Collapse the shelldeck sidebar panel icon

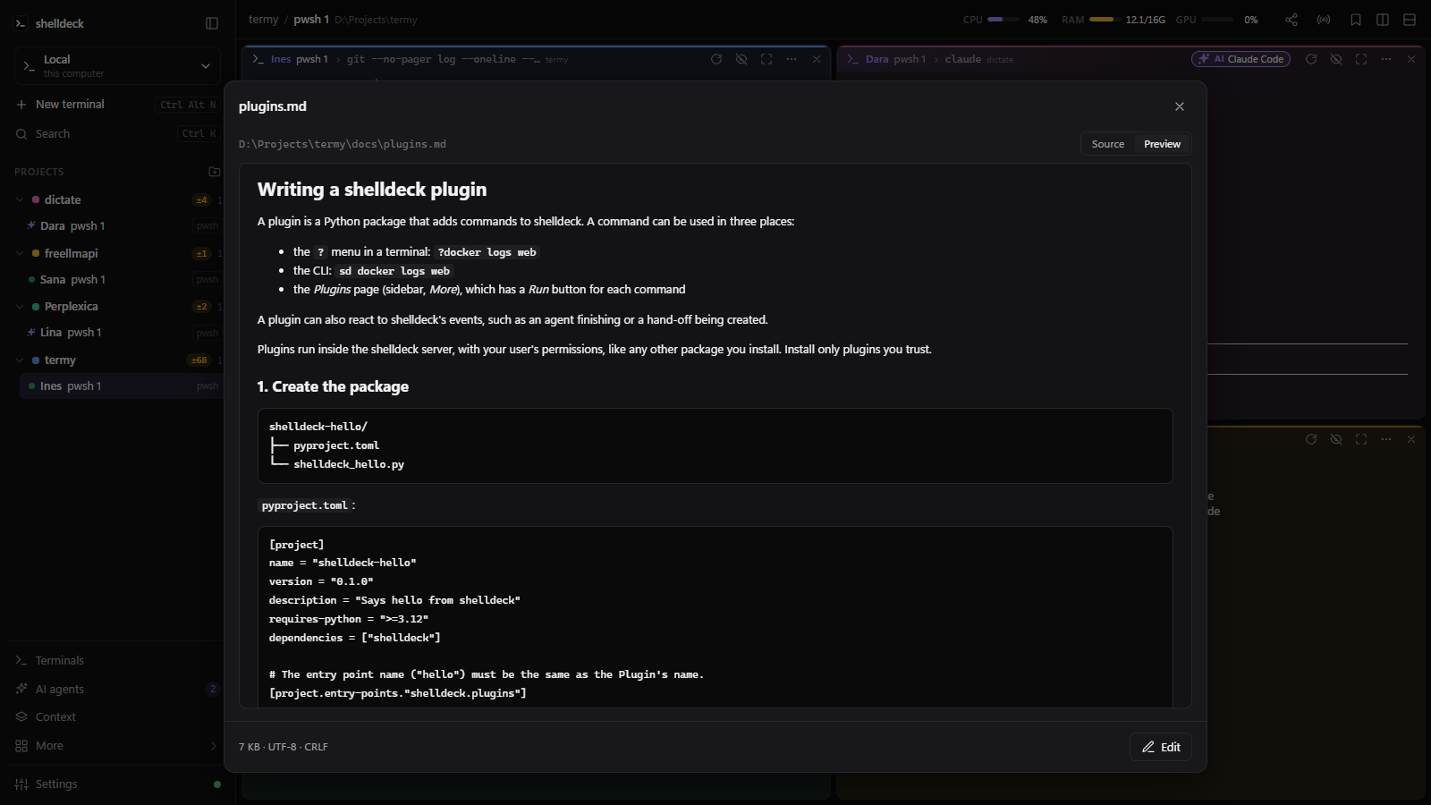pyautogui.click(x=212, y=23)
